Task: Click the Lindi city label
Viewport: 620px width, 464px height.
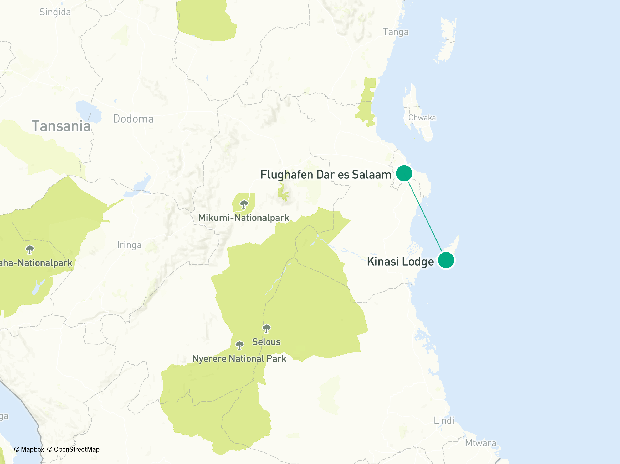Action: pyautogui.click(x=444, y=420)
